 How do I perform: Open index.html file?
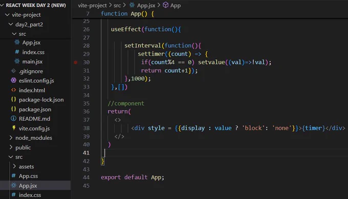coord(32,90)
